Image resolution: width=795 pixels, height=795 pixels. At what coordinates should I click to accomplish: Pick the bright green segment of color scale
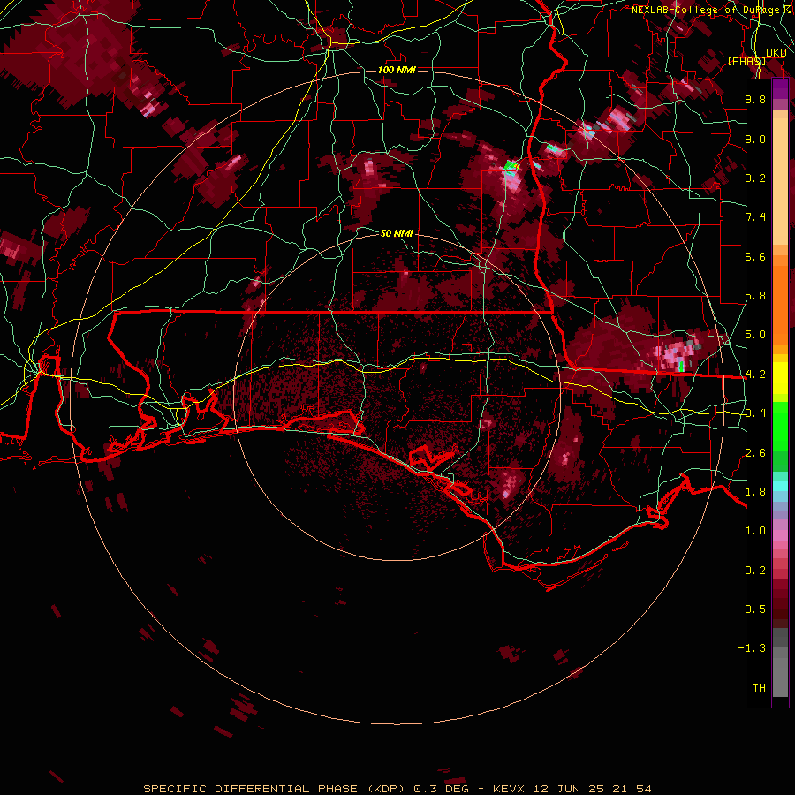[x=780, y=426]
